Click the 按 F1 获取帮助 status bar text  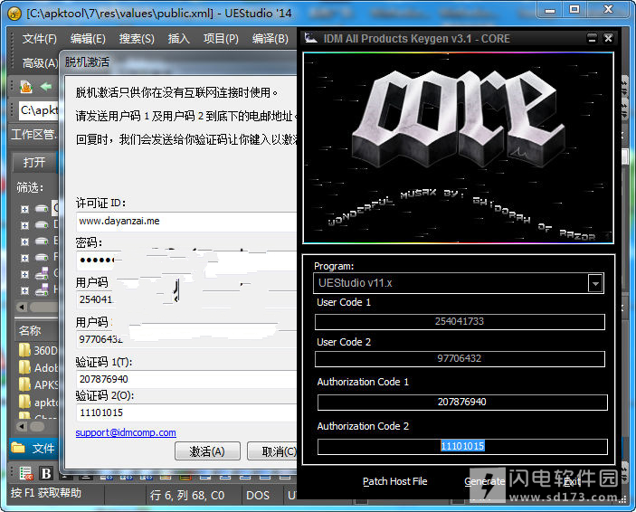pos(46,493)
